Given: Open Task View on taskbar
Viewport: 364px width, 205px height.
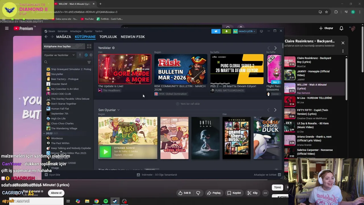Looking at the screenshot, I should pyautogui.click(x=68, y=201).
